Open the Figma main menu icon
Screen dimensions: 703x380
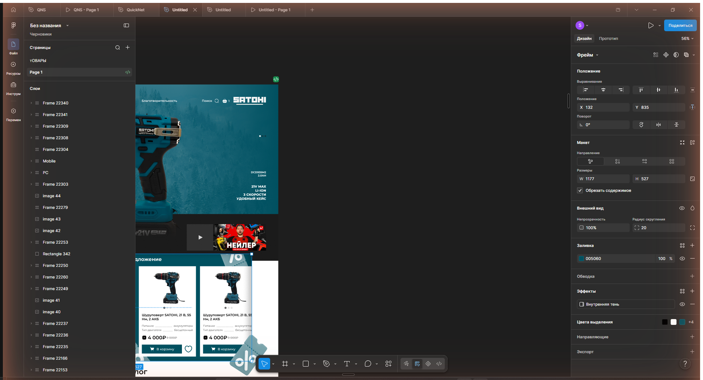[x=13, y=25]
